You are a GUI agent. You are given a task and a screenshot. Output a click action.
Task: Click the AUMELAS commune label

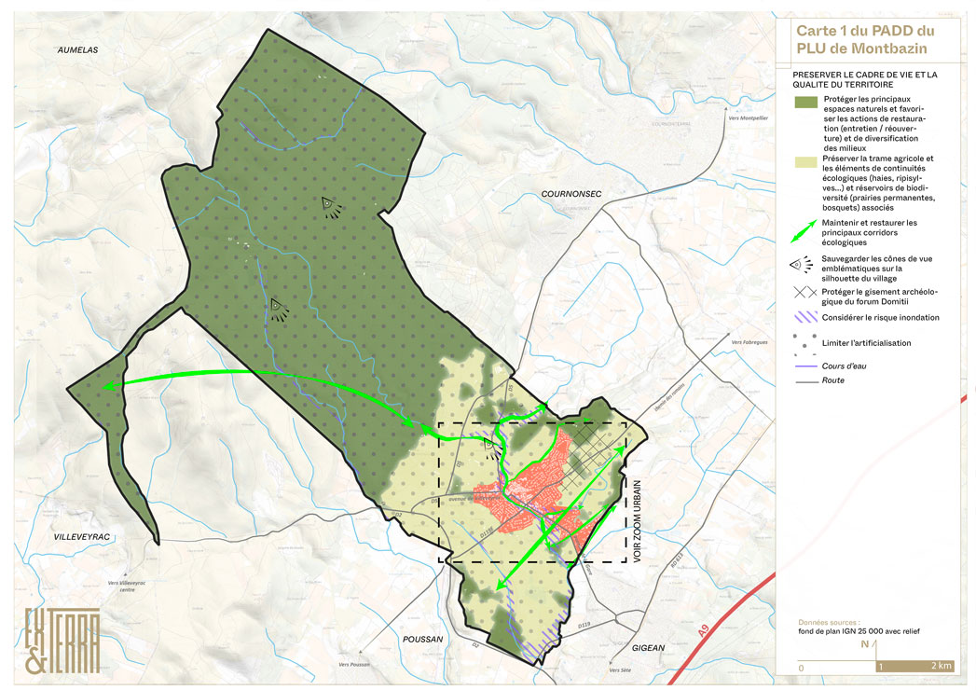click(77, 48)
